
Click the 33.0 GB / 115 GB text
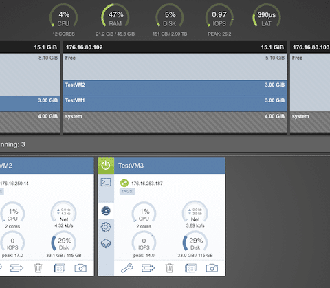[x=195, y=255]
